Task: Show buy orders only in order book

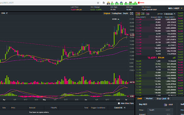Action: [143, 14]
